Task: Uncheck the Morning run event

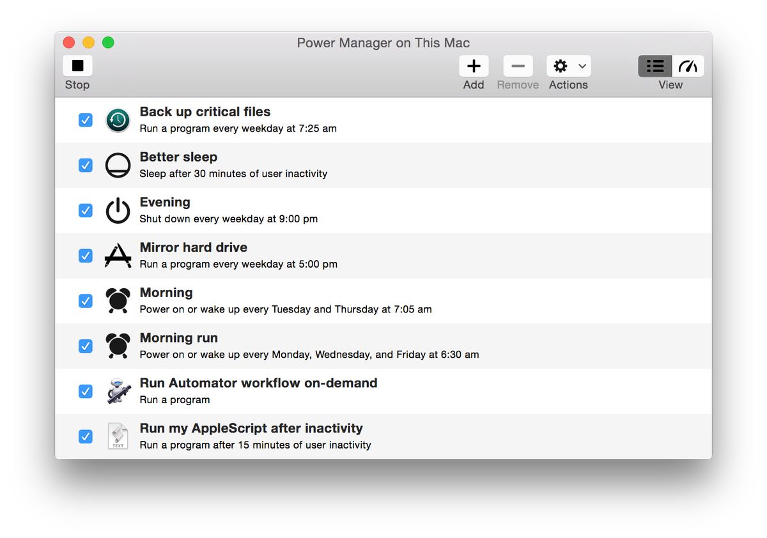Action: (85, 346)
